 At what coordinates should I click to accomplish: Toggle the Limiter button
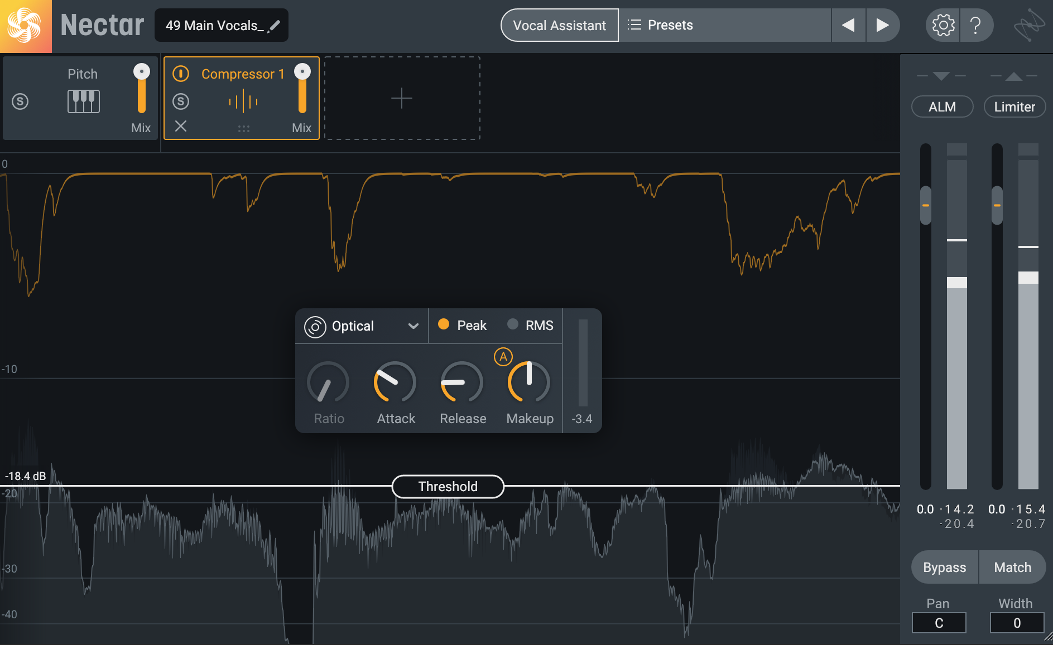[x=1014, y=107]
